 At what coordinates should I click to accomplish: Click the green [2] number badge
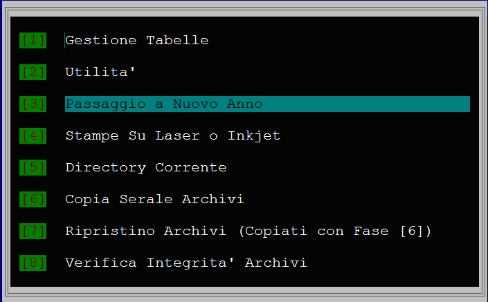tap(33, 72)
